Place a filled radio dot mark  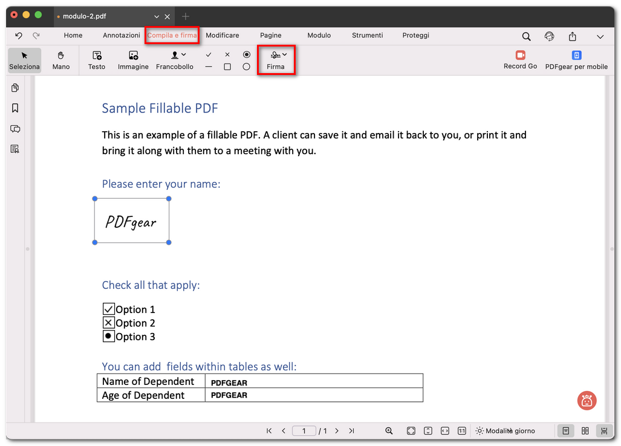coord(247,54)
